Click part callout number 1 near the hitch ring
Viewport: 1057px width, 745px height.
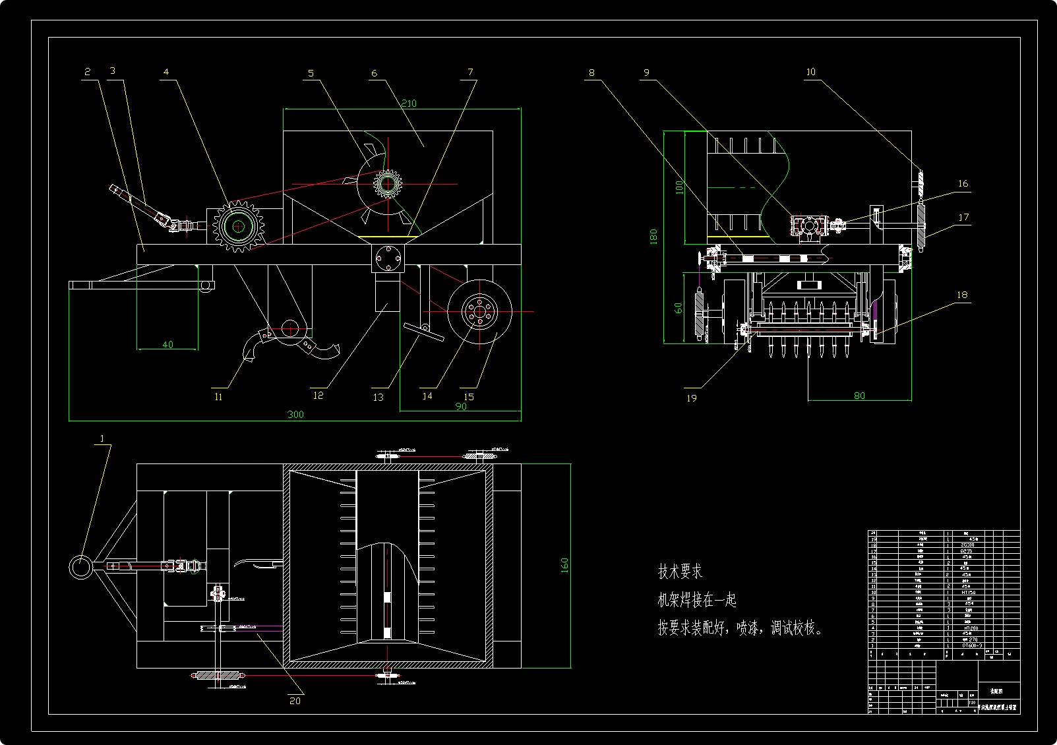click(102, 438)
